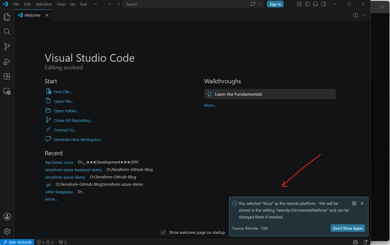390x245 pixels.
Task: Open the terraform-azure-demo recent folder
Action: click(x=65, y=177)
